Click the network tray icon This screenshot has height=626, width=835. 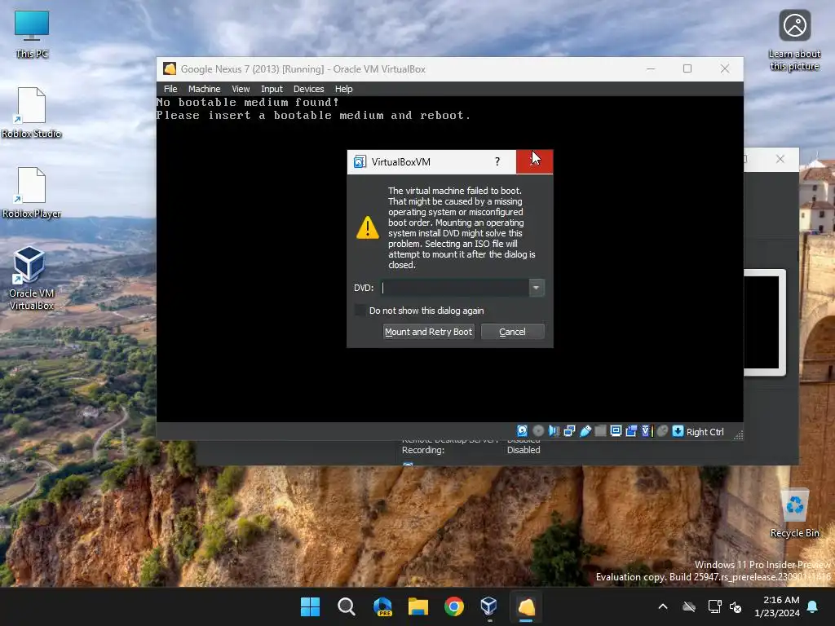pos(714,606)
